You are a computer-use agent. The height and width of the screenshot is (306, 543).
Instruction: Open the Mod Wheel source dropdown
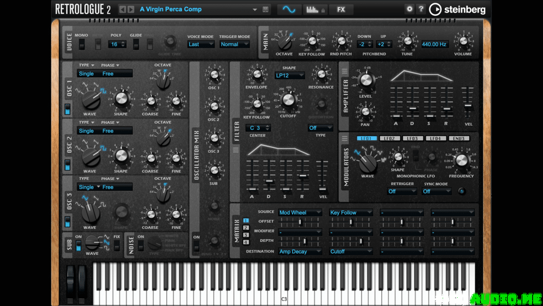300,213
